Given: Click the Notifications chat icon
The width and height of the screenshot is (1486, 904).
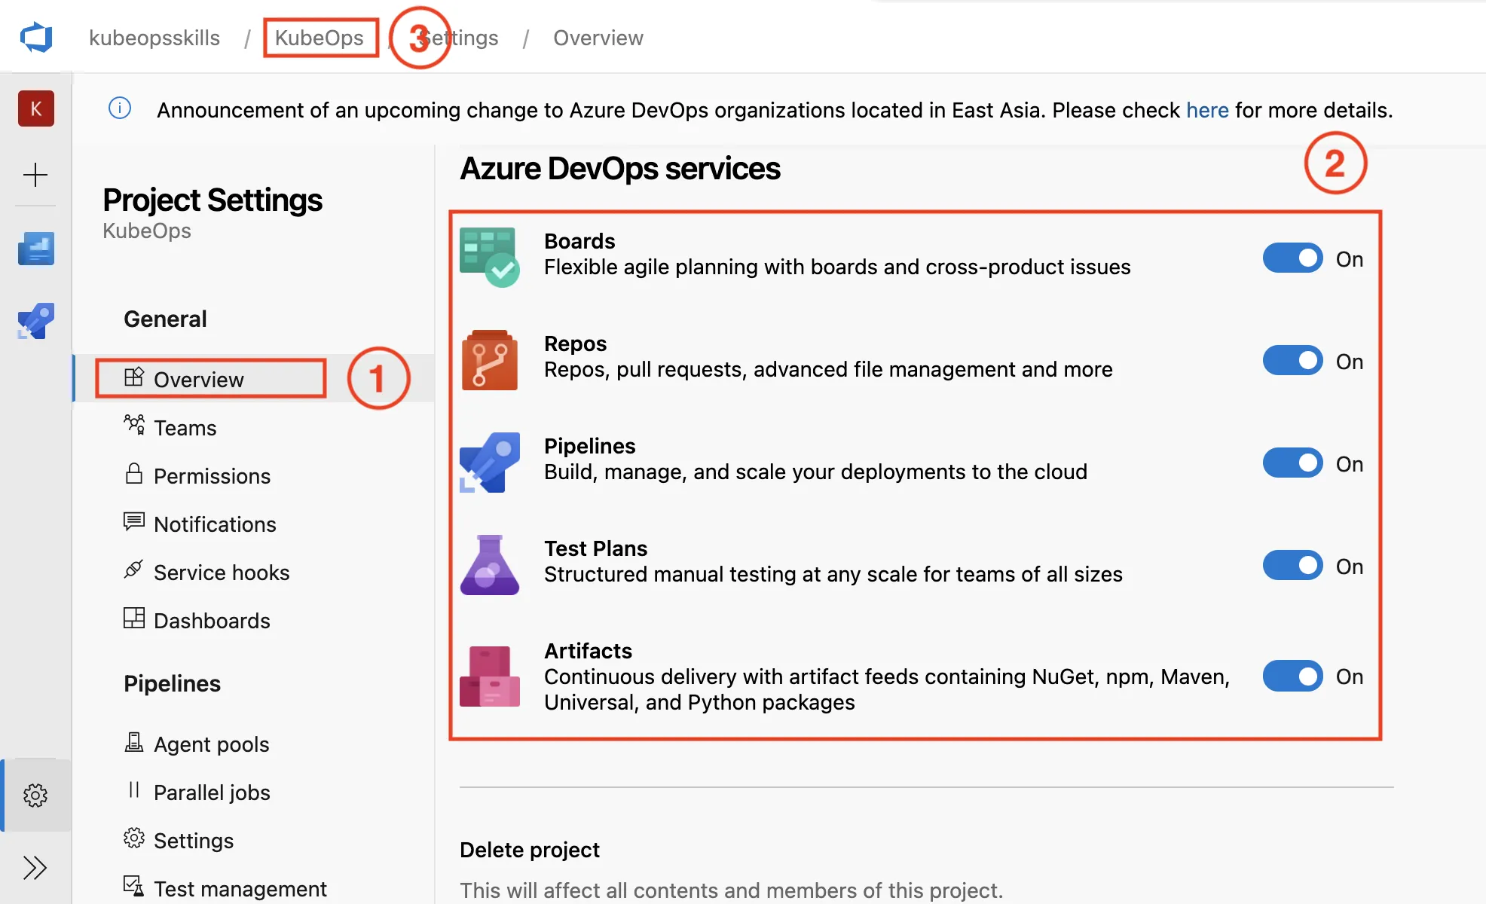Looking at the screenshot, I should click(x=134, y=521).
